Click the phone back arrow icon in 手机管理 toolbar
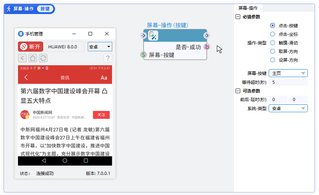Image resolution: width=319 pixels, height=195 pixels. click(x=22, y=58)
